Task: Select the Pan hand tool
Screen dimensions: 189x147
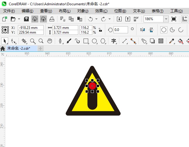Action: pos(50,41)
